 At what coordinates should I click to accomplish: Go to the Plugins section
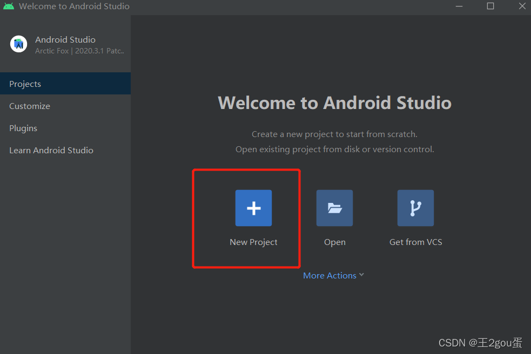point(65,128)
